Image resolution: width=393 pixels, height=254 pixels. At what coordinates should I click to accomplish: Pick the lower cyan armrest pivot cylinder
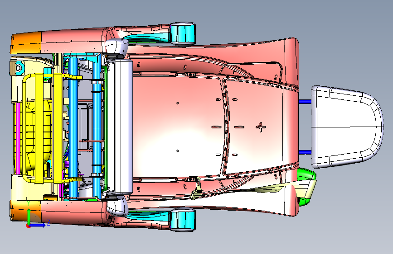click(183, 220)
